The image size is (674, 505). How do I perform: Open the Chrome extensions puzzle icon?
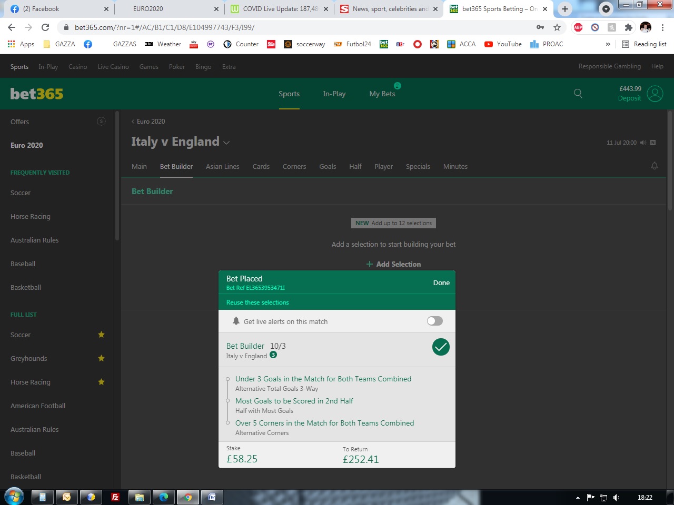pos(628,27)
